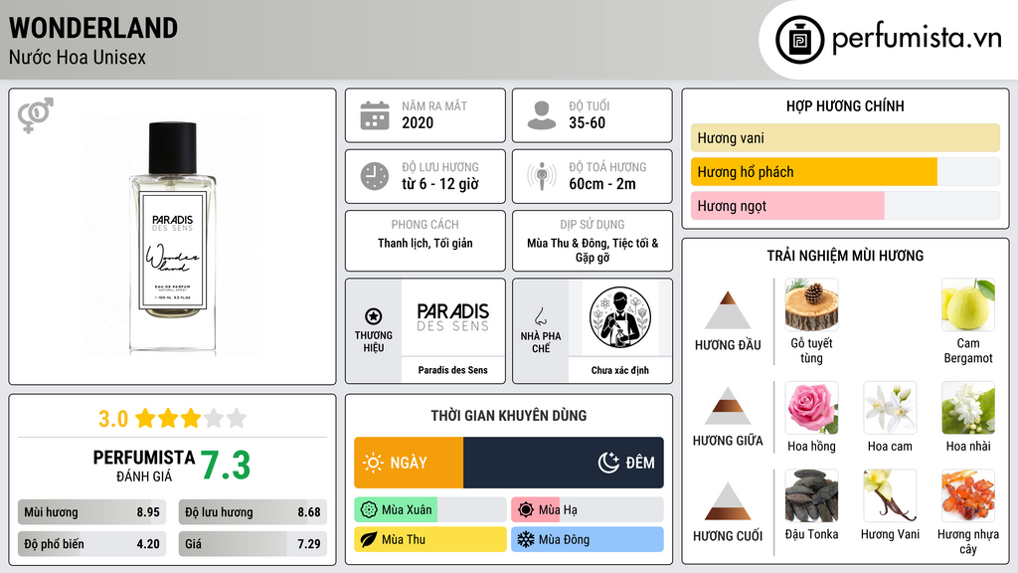Click the Paradis des Sens brand logo

453,317
